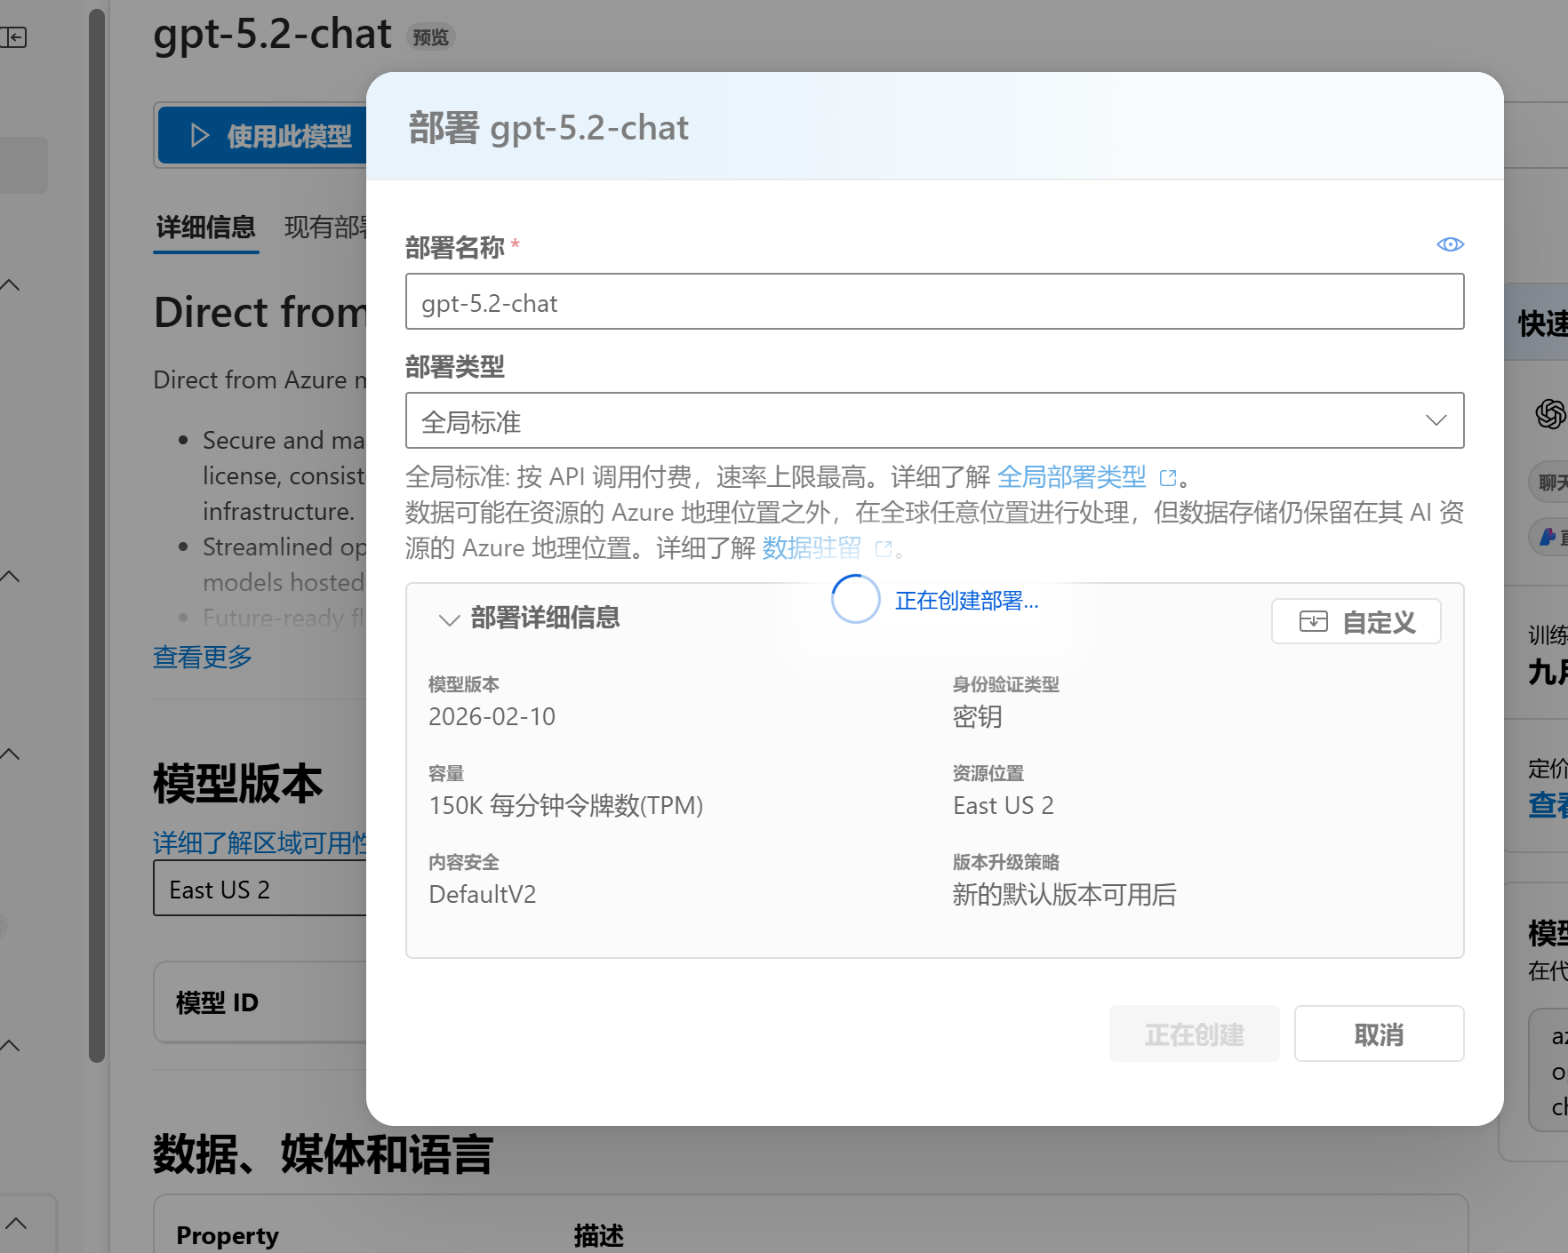Switch to the 现有部署 tab
This screenshot has height=1253, width=1568.
pos(325,227)
